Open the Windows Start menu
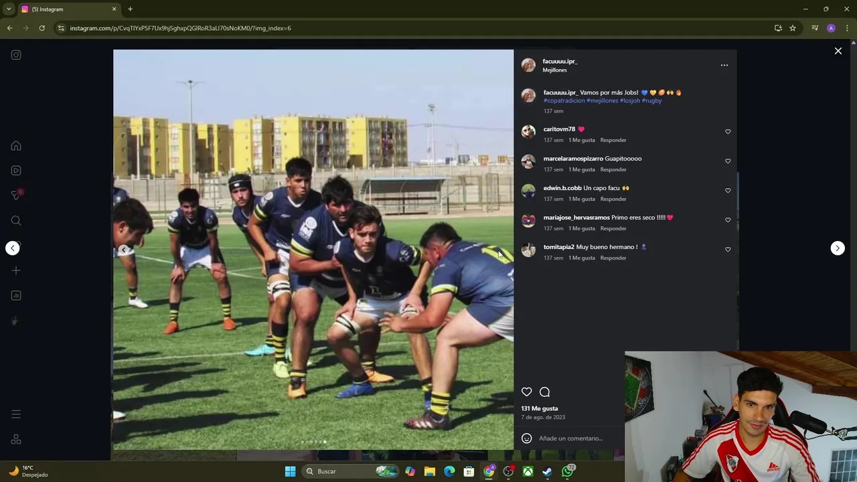 click(x=290, y=471)
